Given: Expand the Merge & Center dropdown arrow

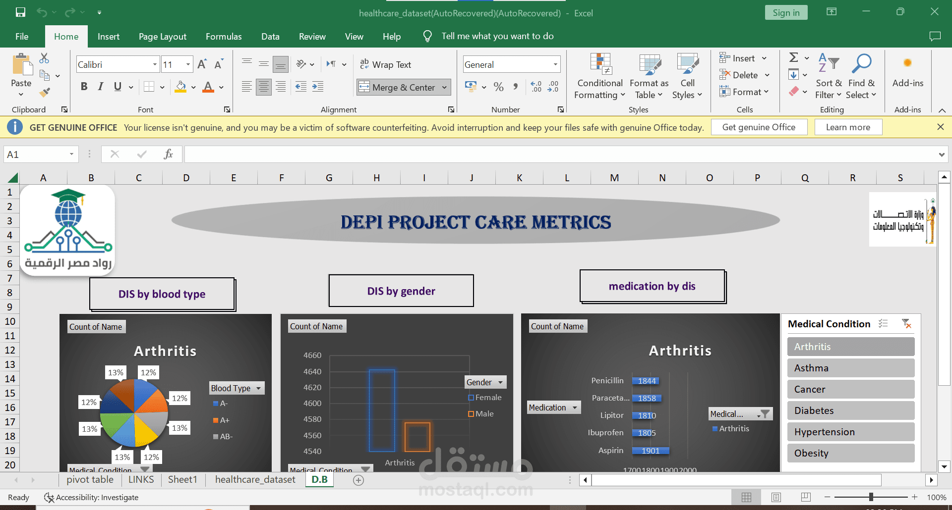Looking at the screenshot, I should click(x=444, y=87).
